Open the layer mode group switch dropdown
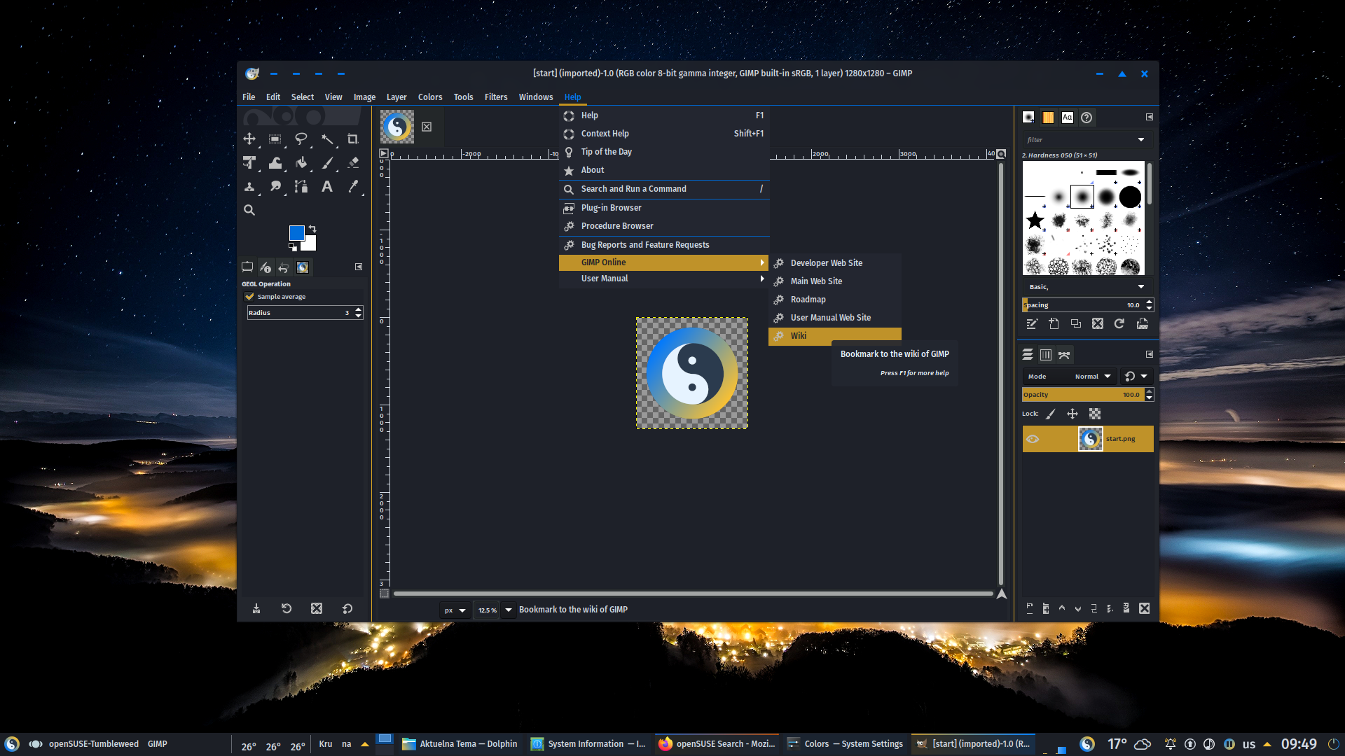 (1136, 377)
